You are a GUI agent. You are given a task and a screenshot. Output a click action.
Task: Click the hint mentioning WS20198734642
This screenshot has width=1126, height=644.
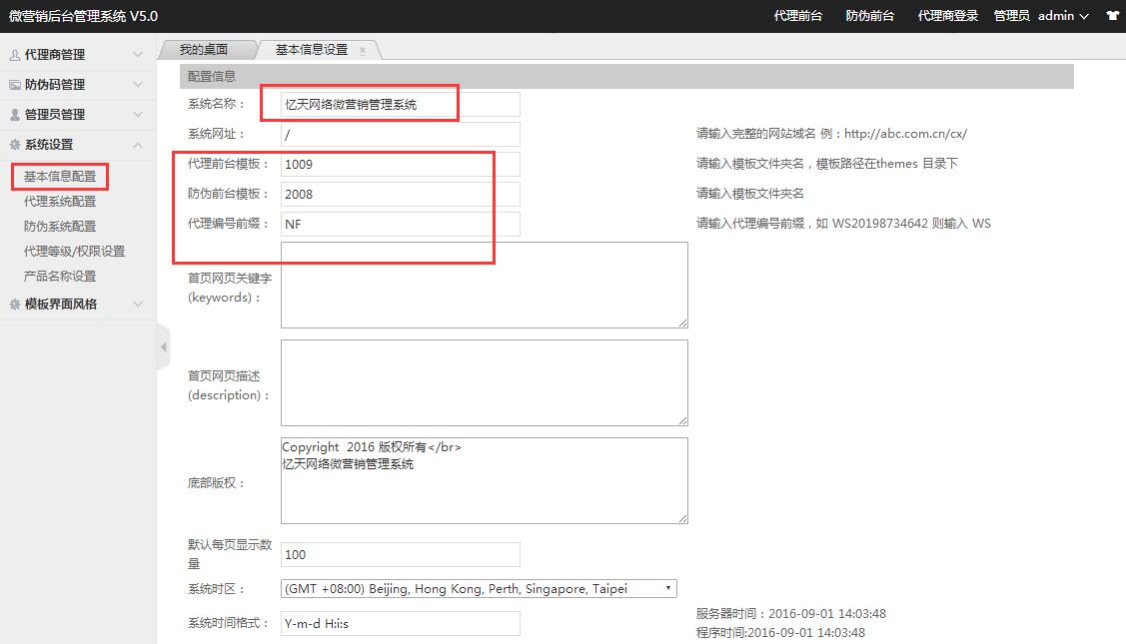point(843,224)
